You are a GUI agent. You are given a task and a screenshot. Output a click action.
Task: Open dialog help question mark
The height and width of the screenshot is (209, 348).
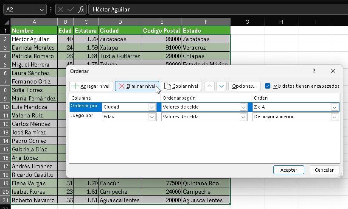pyautogui.click(x=314, y=71)
